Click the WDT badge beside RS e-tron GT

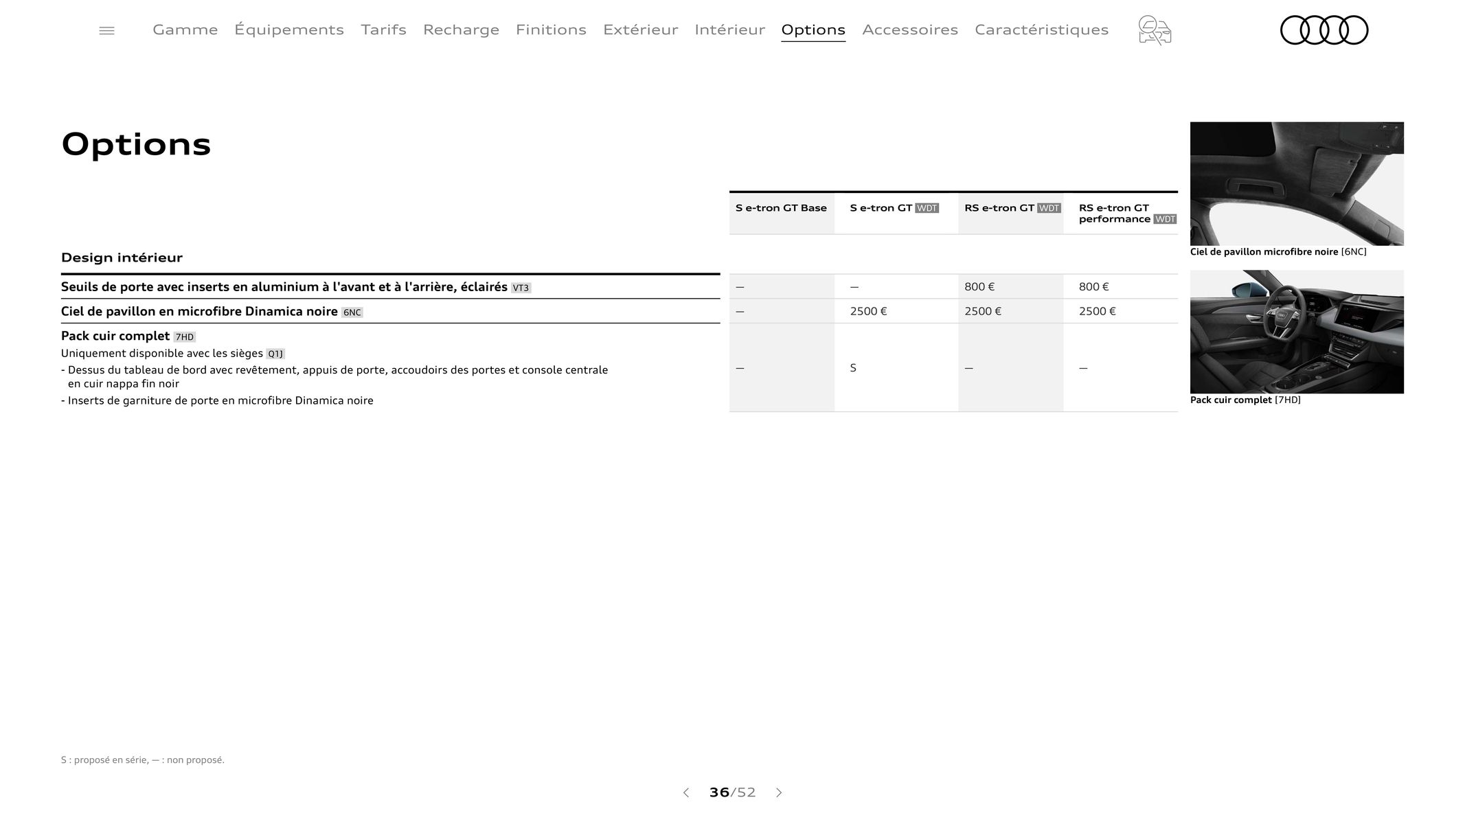coord(1049,208)
